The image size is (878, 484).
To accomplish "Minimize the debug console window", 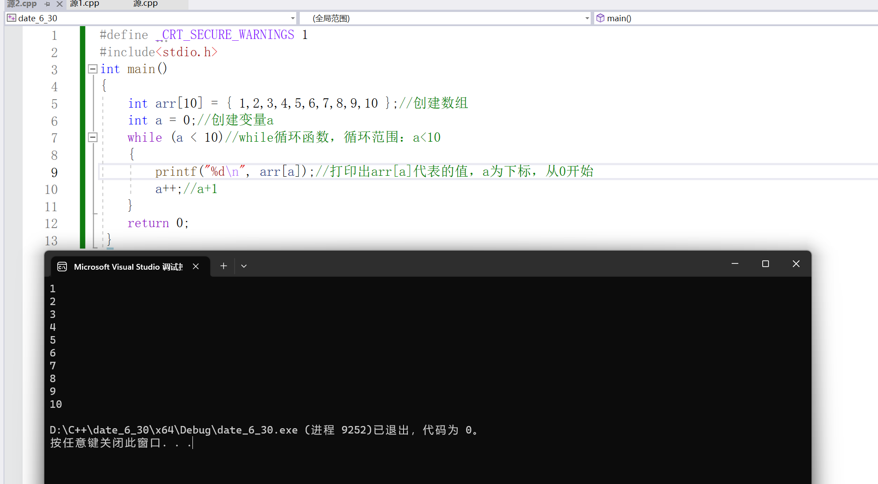I will [735, 264].
